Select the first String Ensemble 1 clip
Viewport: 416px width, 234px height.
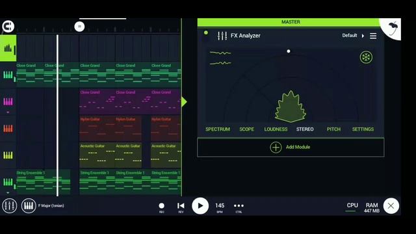click(44, 183)
